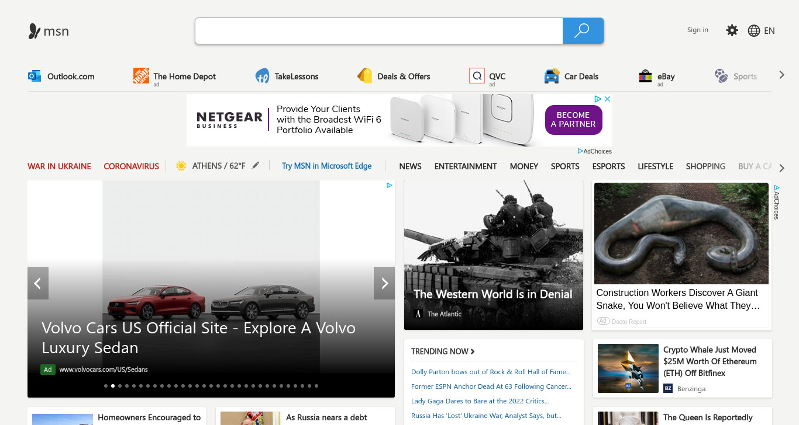Open ATHENS / 62°F weather link

tap(219, 166)
